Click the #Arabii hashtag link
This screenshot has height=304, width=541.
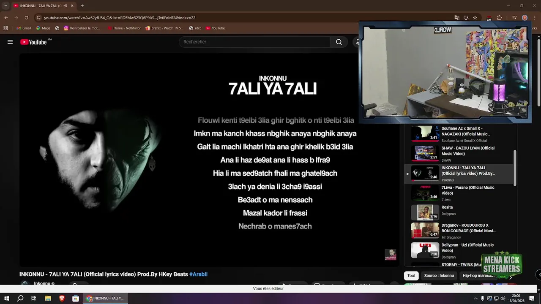198,274
